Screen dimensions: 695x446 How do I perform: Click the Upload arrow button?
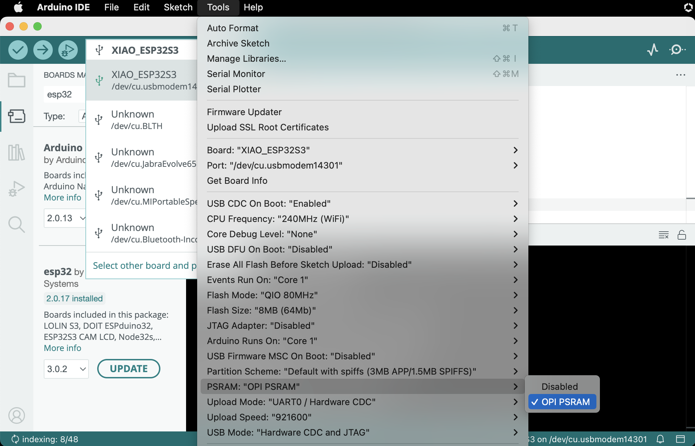tap(43, 50)
